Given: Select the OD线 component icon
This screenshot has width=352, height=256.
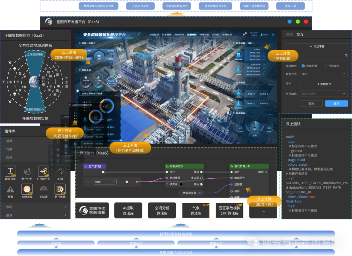Looking at the screenshot, I should coord(60,171).
